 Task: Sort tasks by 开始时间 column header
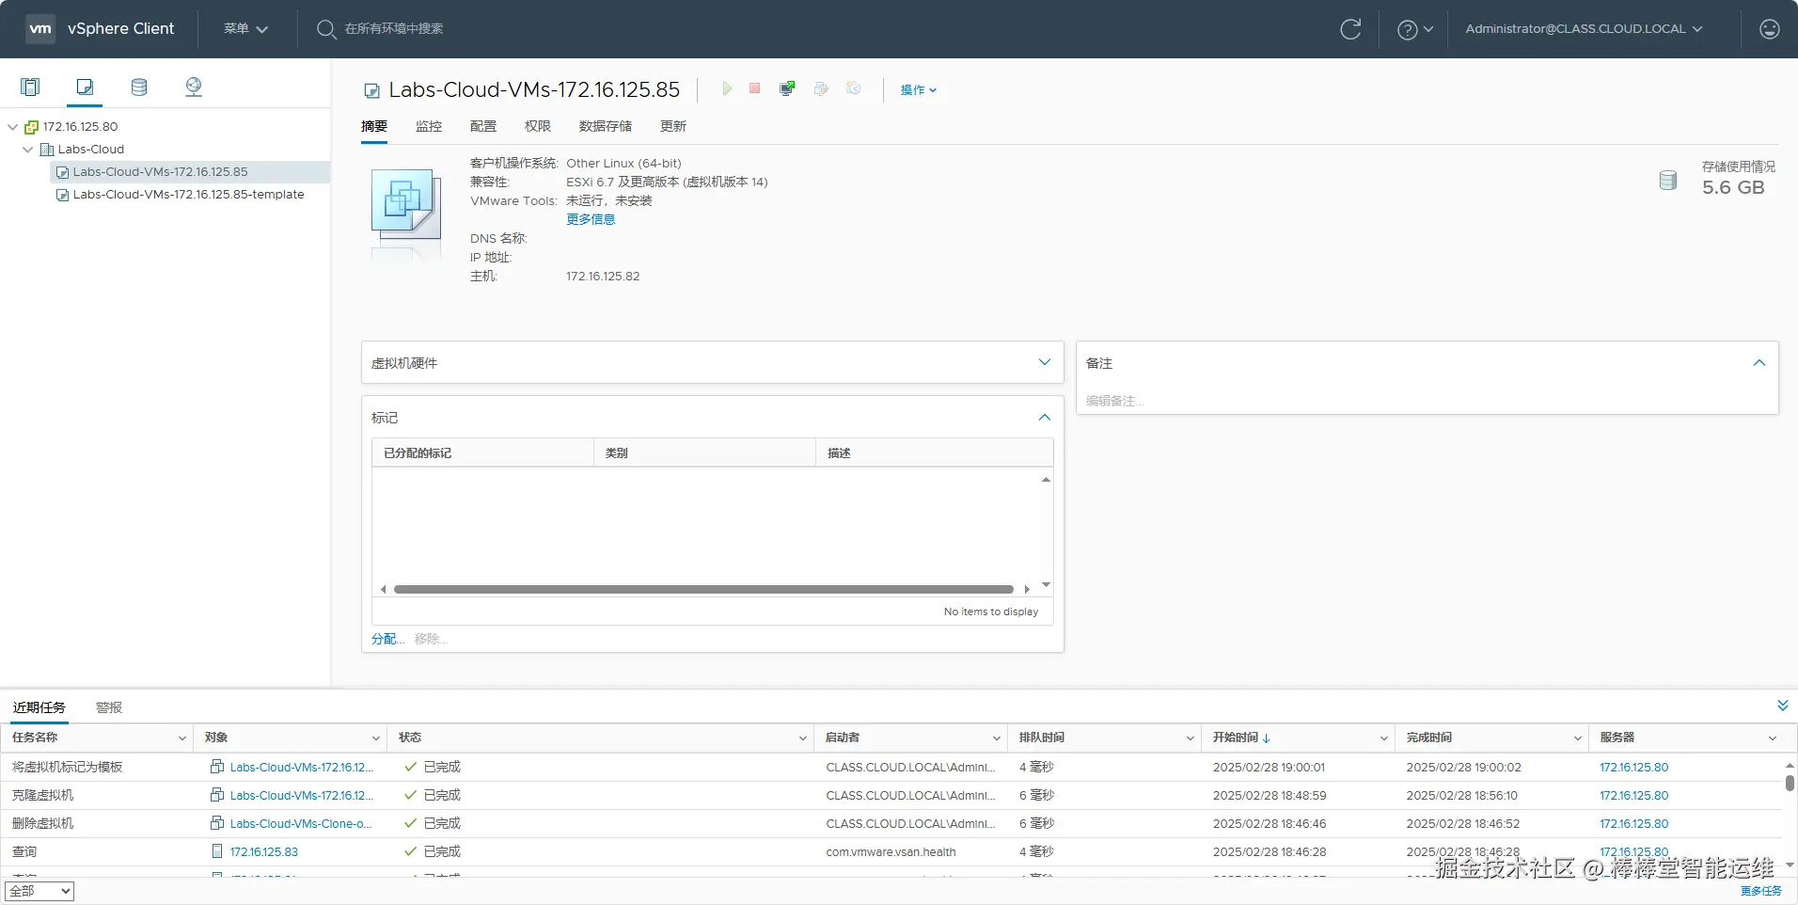[1236, 738]
